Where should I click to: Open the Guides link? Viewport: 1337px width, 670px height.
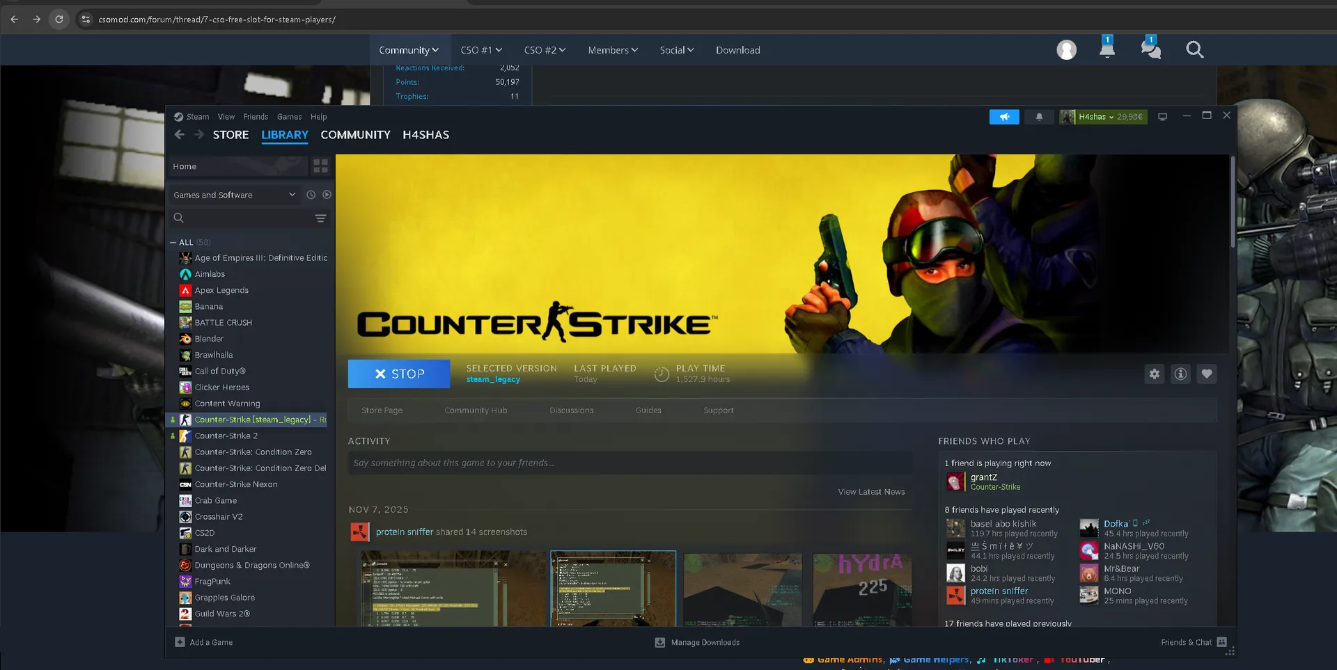(648, 410)
